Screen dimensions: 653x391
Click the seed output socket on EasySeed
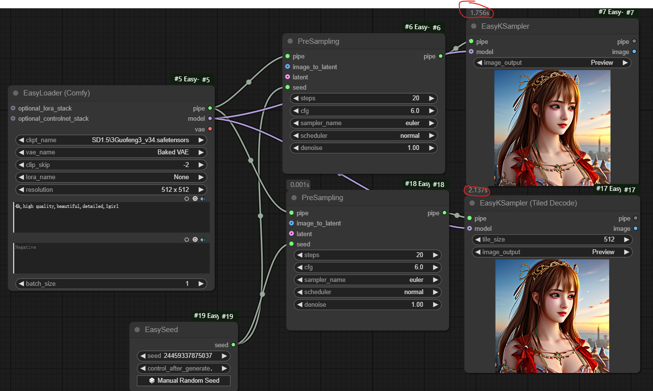(x=233, y=345)
